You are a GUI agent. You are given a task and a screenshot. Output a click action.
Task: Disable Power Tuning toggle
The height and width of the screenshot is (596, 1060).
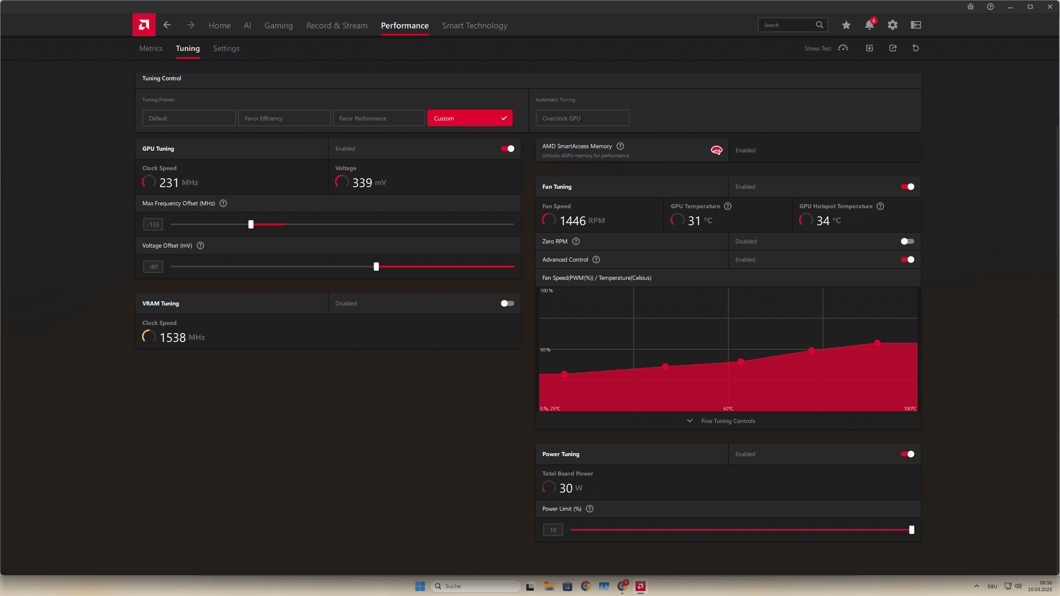pos(907,454)
